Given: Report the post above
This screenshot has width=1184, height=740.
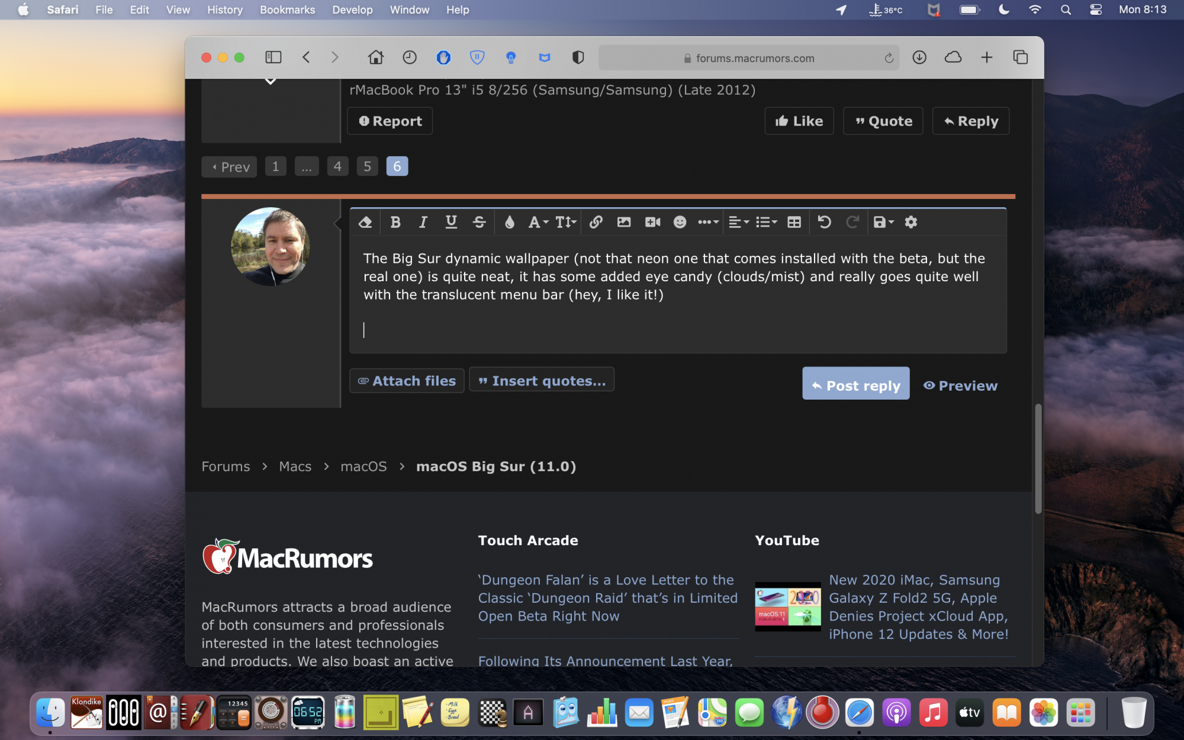Looking at the screenshot, I should (390, 121).
